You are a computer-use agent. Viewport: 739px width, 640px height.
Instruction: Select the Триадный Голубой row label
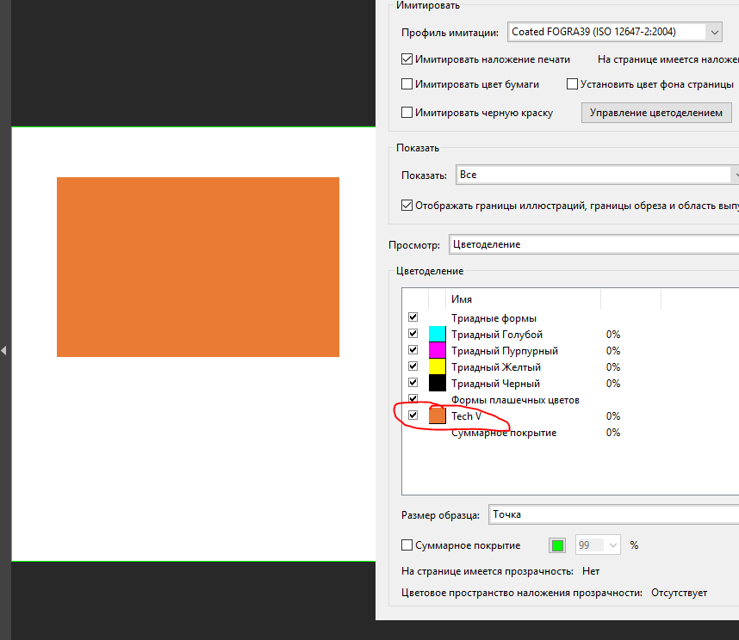tap(497, 335)
